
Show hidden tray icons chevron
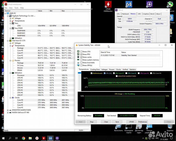pos(143,138)
